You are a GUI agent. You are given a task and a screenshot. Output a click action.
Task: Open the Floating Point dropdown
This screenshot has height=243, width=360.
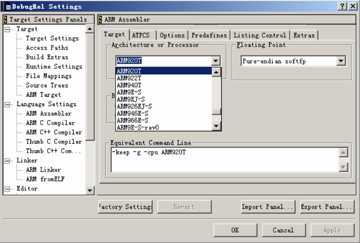341,61
